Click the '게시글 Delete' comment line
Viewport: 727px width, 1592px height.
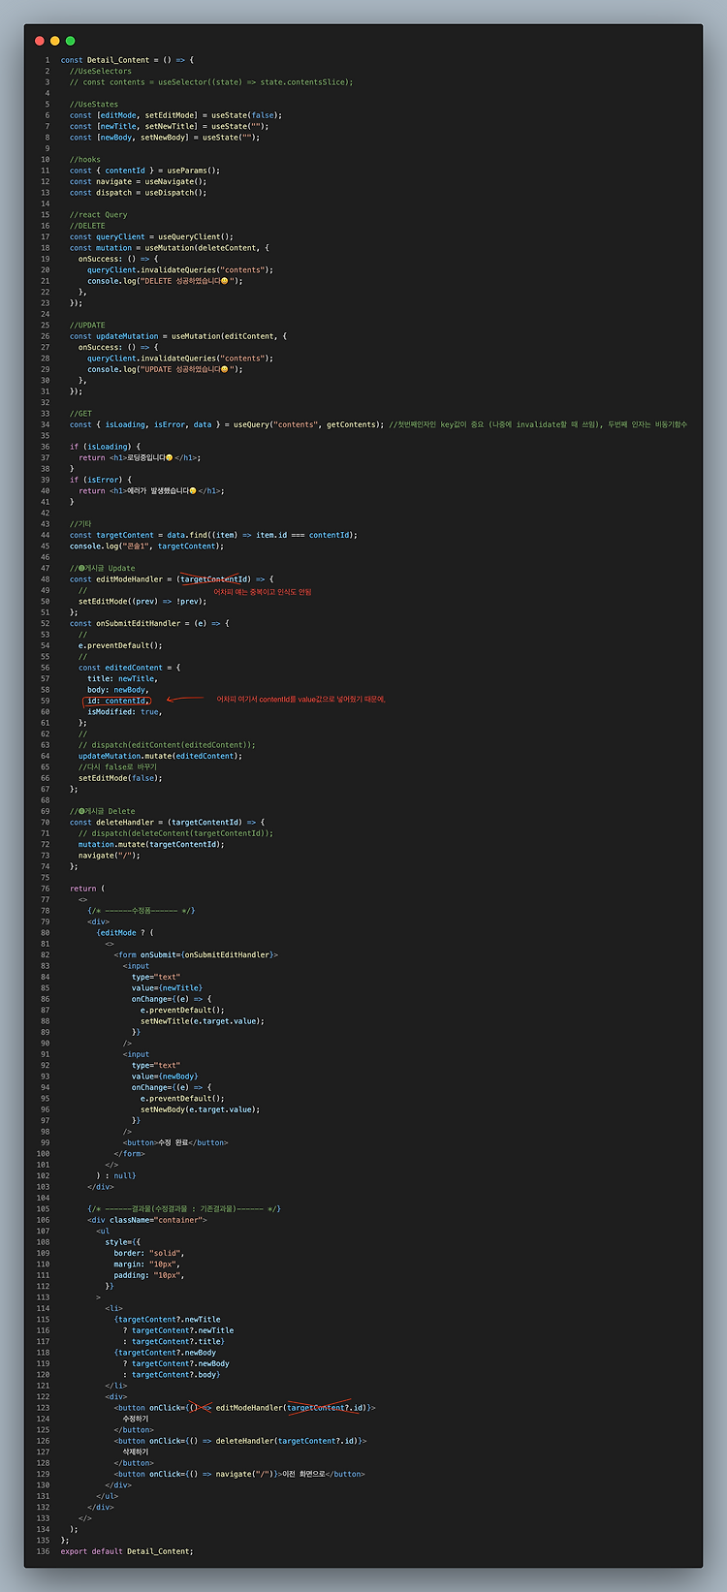[103, 811]
